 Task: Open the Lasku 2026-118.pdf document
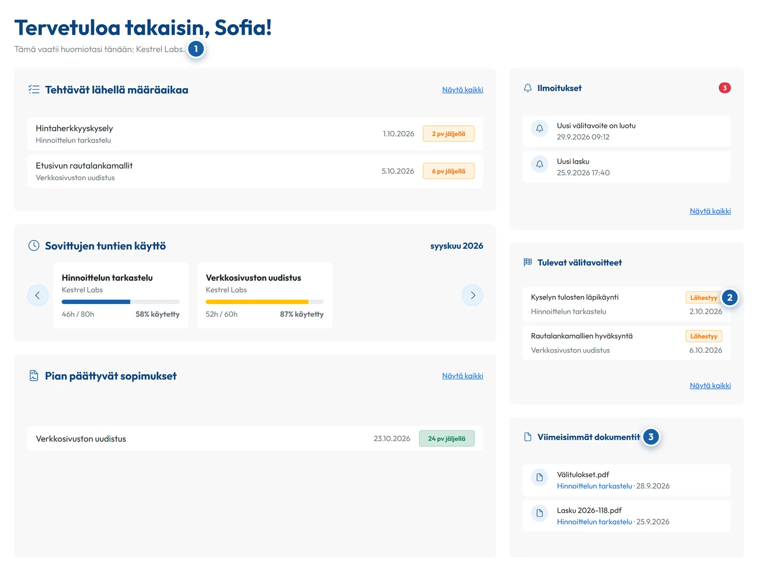(x=627, y=516)
